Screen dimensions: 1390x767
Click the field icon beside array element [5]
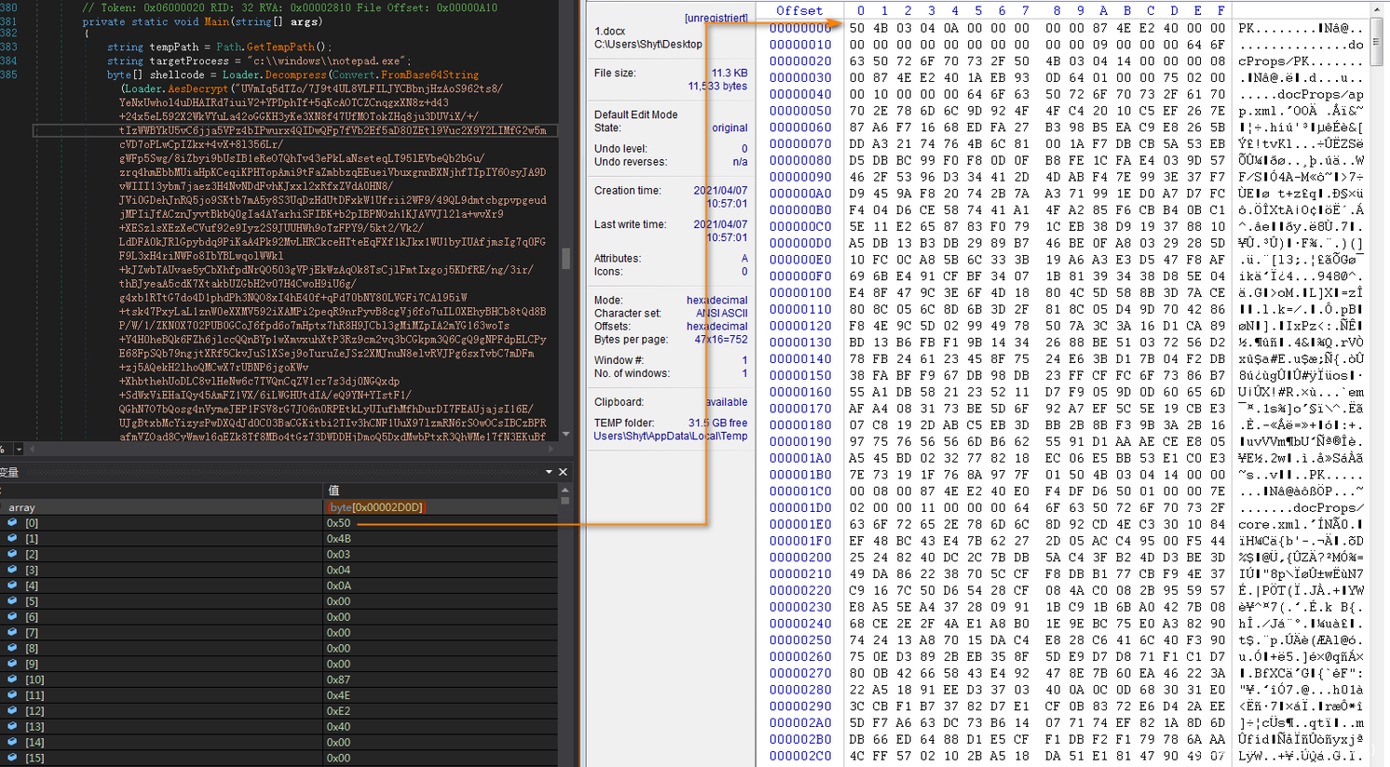[x=12, y=601]
